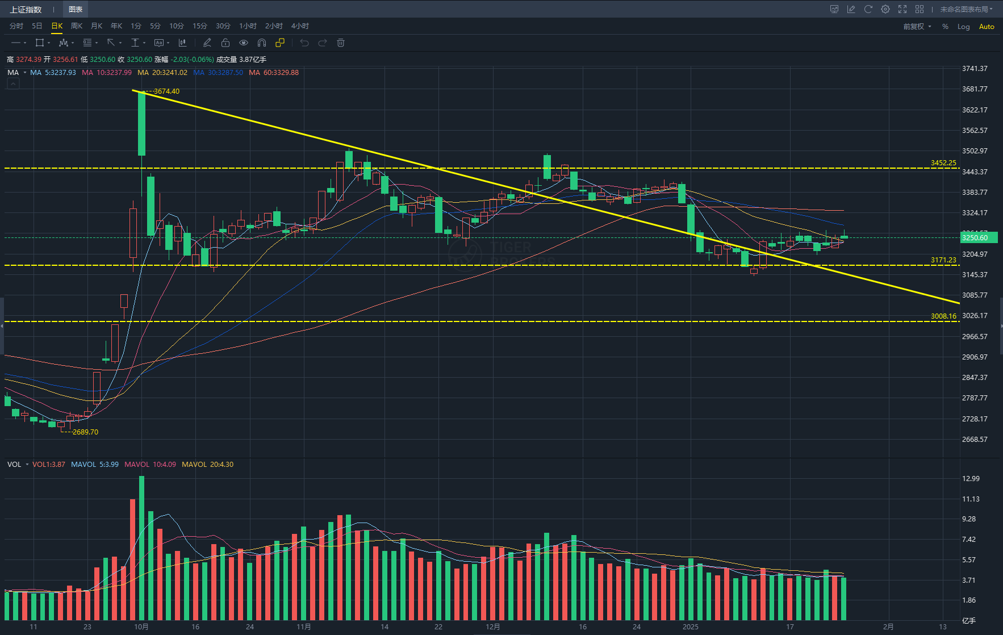The image size is (1003, 635).
Task: Switch to the 10分 interval
Action: pyautogui.click(x=176, y=26)
